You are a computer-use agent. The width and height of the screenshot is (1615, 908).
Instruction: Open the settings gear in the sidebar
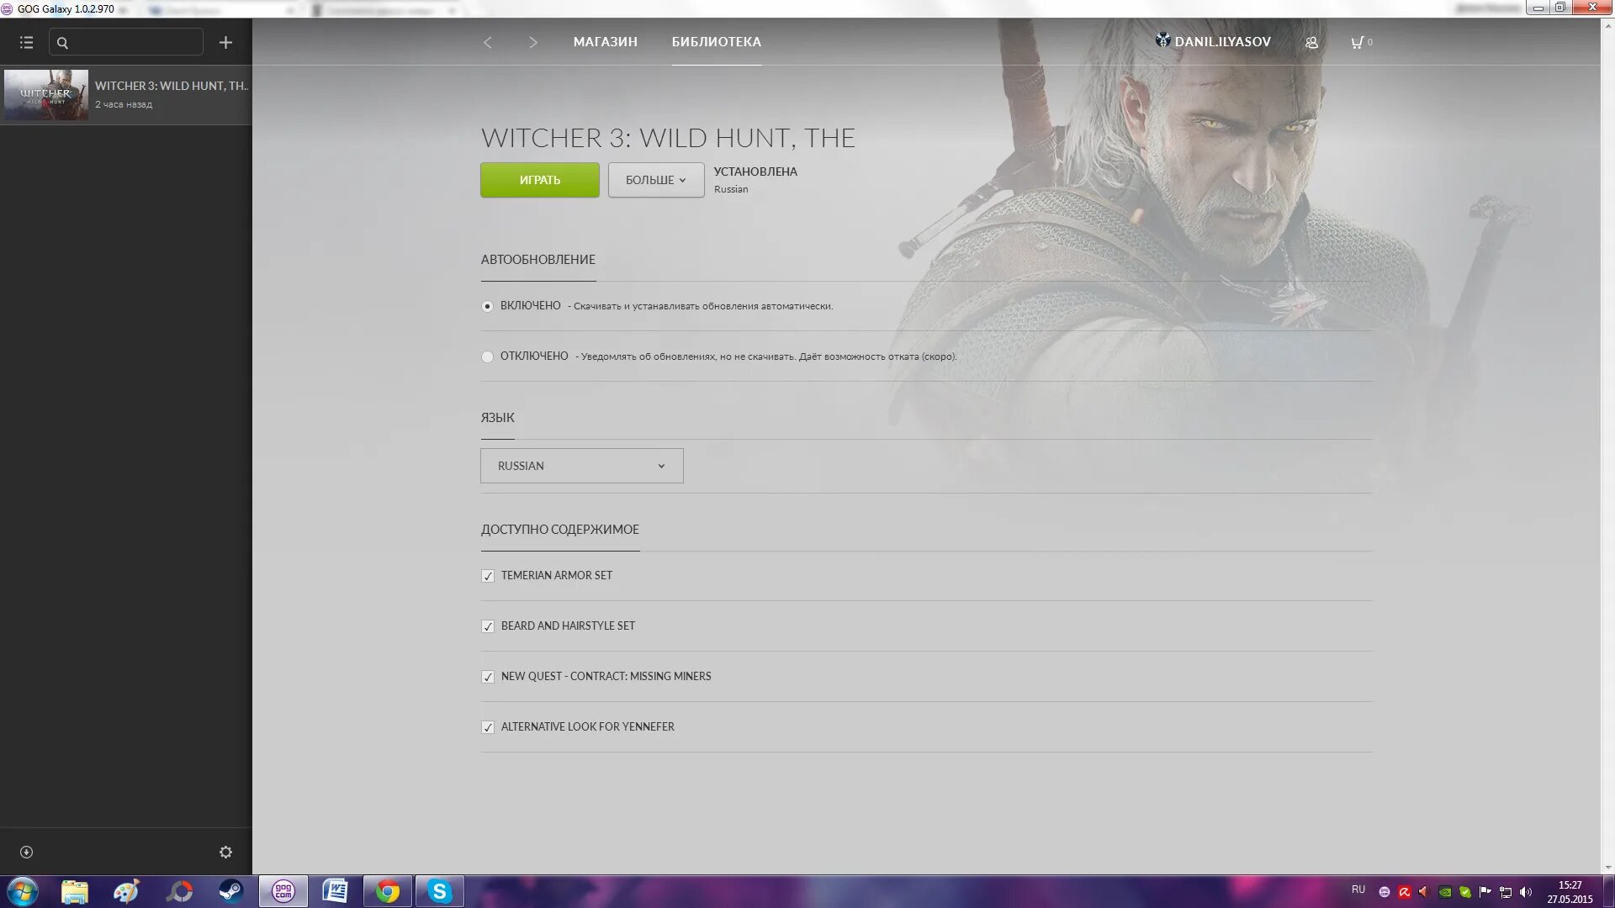(x=225, y=852)
